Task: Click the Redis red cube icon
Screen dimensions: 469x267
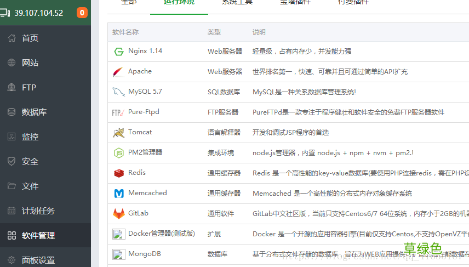Action: pos(119,173)
